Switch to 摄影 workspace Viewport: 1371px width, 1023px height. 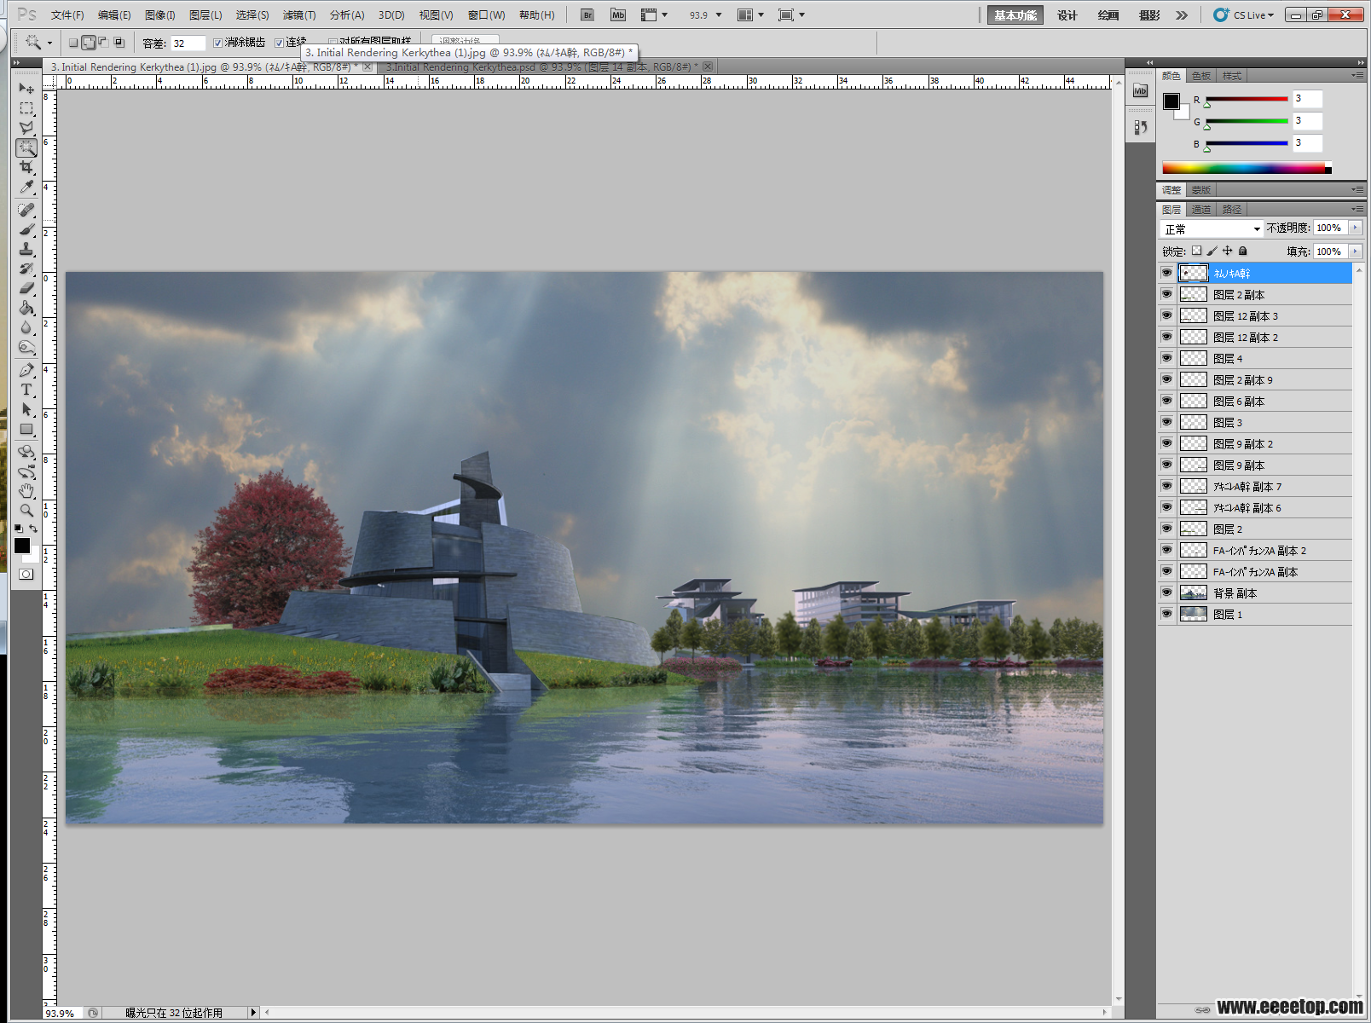click(1149, 15)
